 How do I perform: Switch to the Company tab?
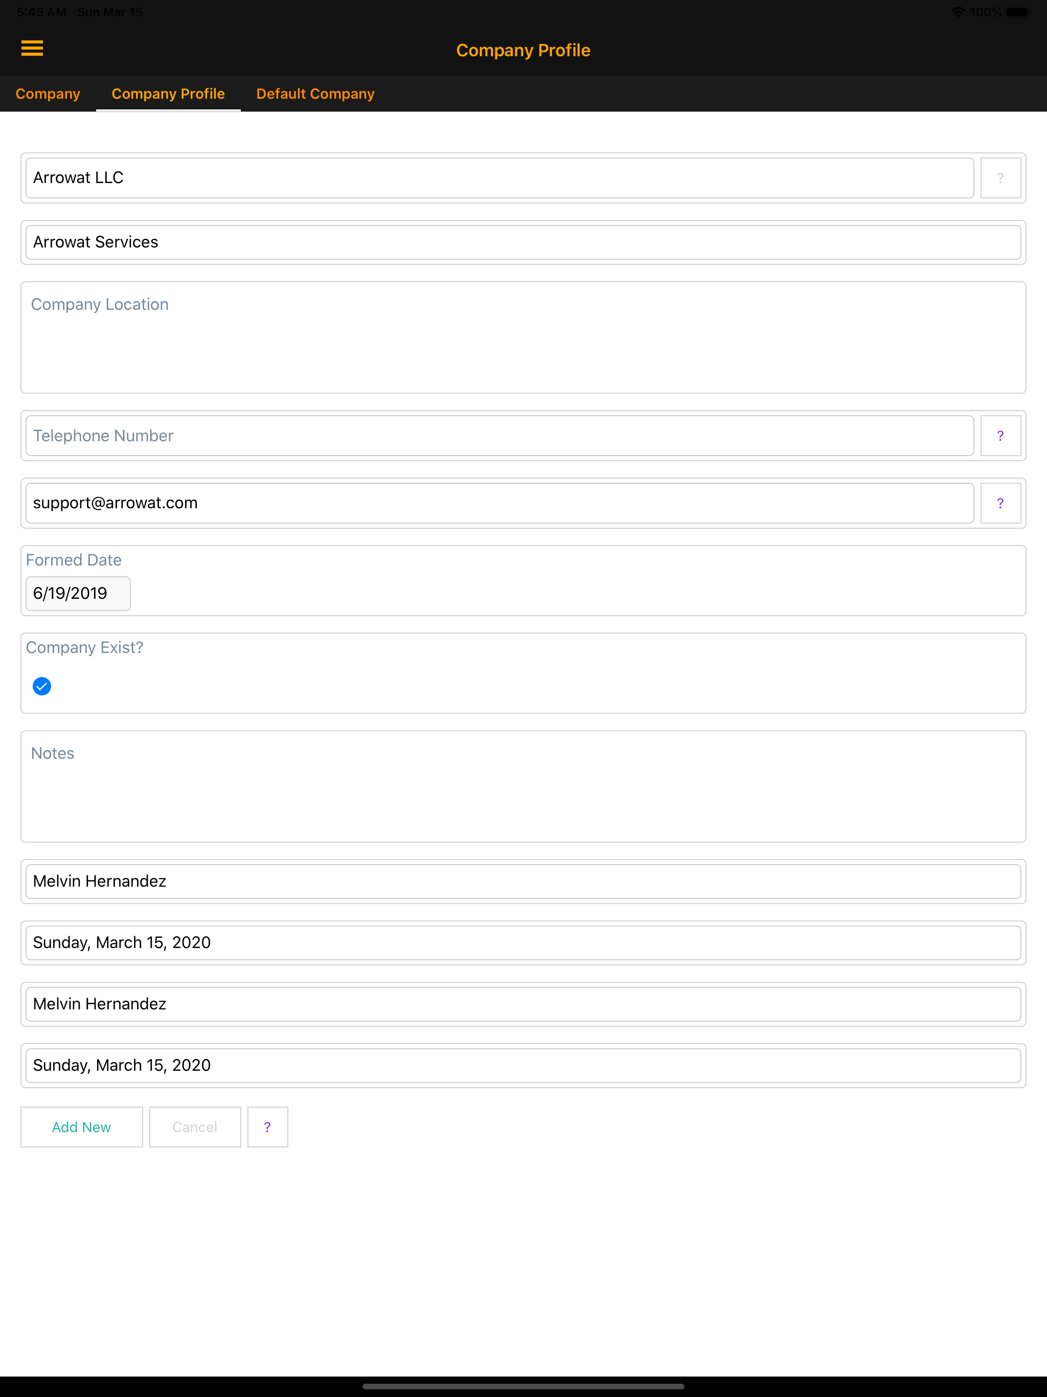point(48,94)
